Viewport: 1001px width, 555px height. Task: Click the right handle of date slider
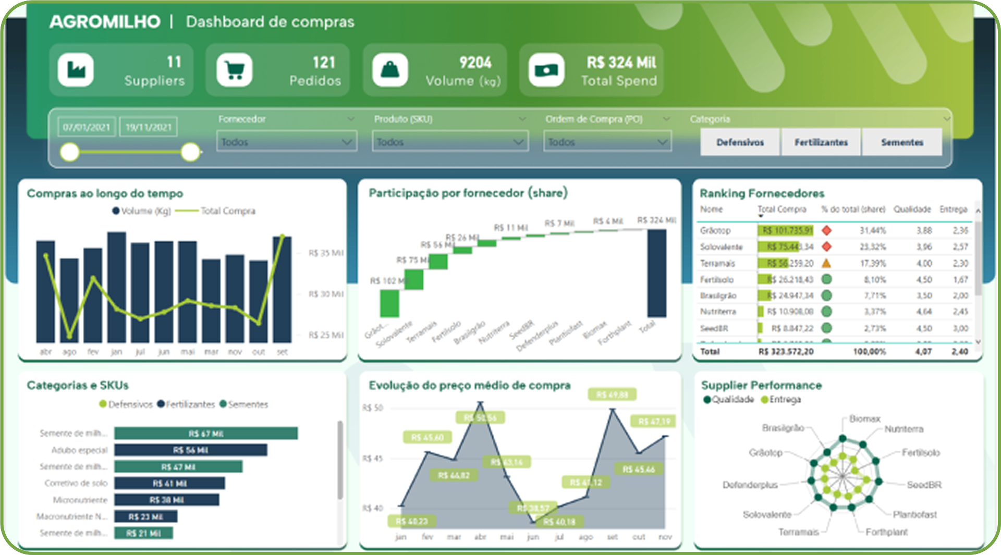tap(190, 152)
